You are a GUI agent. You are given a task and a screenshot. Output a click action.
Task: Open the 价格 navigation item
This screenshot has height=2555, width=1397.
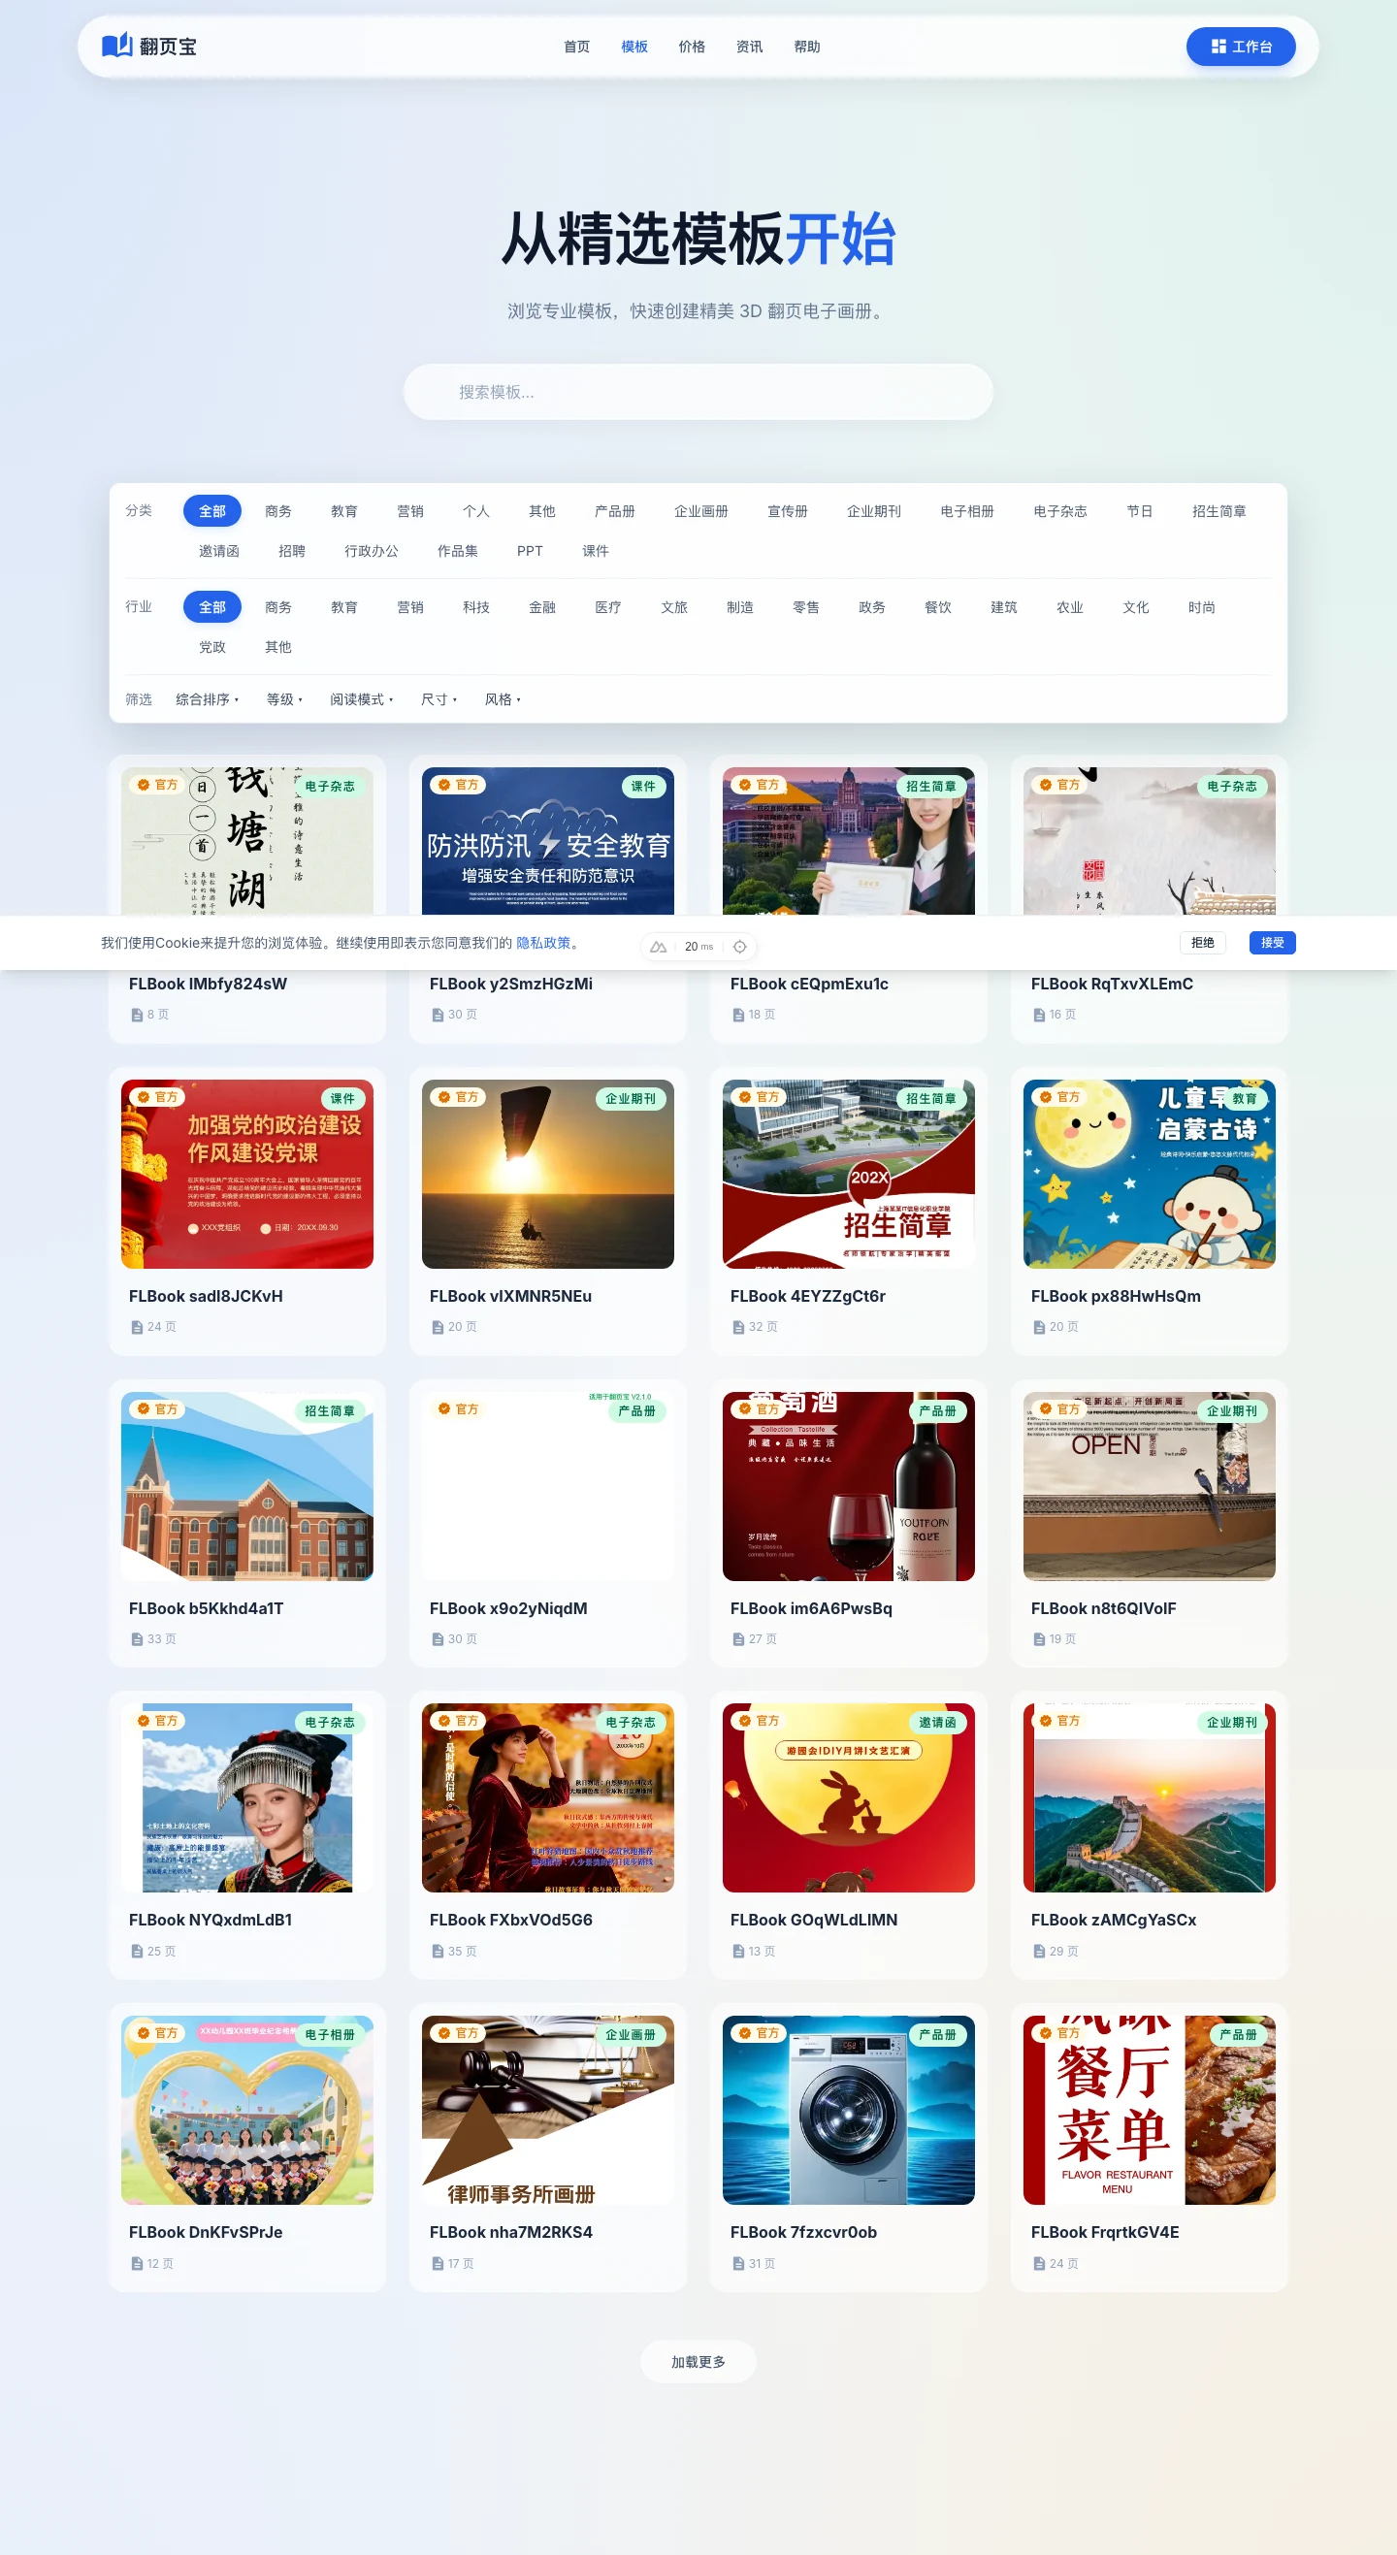[692, 47]
